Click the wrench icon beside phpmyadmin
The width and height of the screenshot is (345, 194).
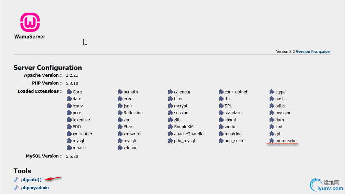[x=16, y=188]
